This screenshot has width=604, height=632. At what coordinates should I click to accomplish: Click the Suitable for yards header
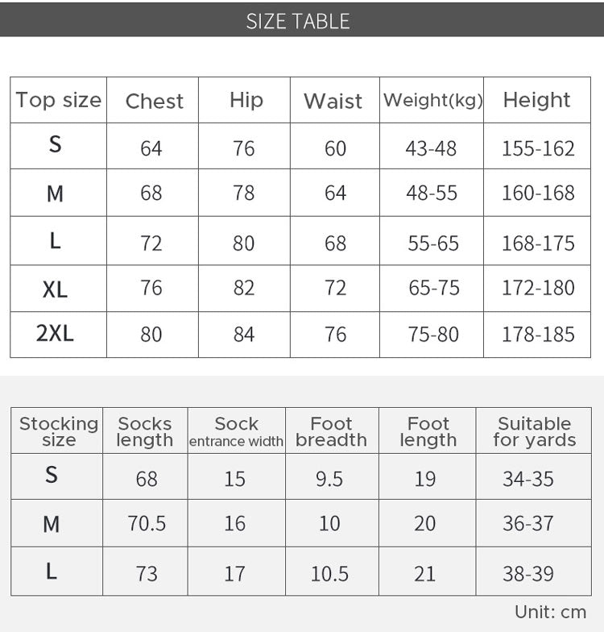534,430
